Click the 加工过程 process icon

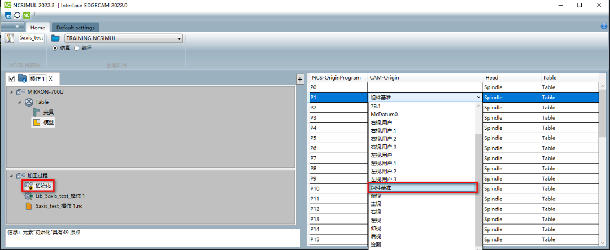click(21, 176)
